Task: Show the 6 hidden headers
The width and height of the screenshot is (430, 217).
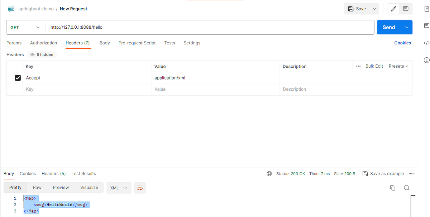Action: tap(41, 54)
